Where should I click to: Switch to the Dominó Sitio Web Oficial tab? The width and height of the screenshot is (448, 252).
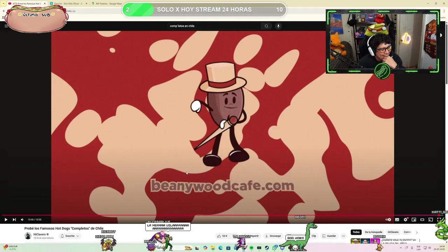[69, 3]
